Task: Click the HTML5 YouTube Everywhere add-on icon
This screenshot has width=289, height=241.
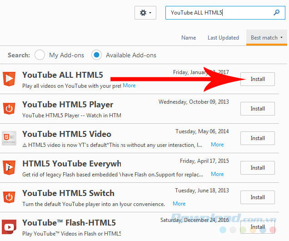Action: point(9,167)
